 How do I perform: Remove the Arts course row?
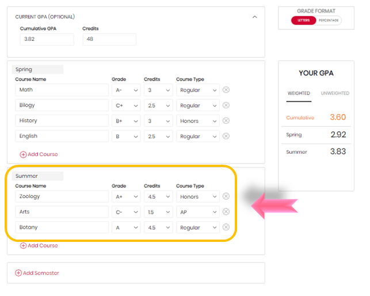click(226, 212)
